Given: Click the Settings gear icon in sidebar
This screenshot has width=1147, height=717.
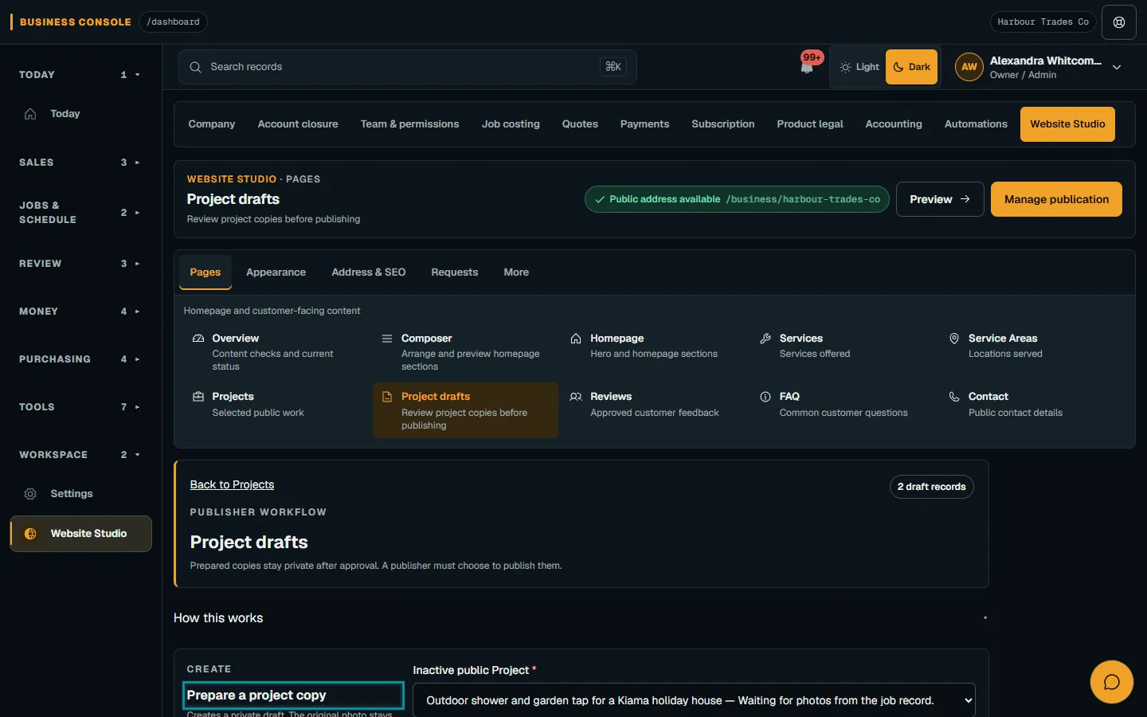Looking at the screenshot, I should click(30, 494).
